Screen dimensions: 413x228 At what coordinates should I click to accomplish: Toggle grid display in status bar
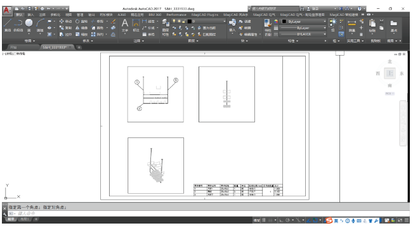point(264,220)
